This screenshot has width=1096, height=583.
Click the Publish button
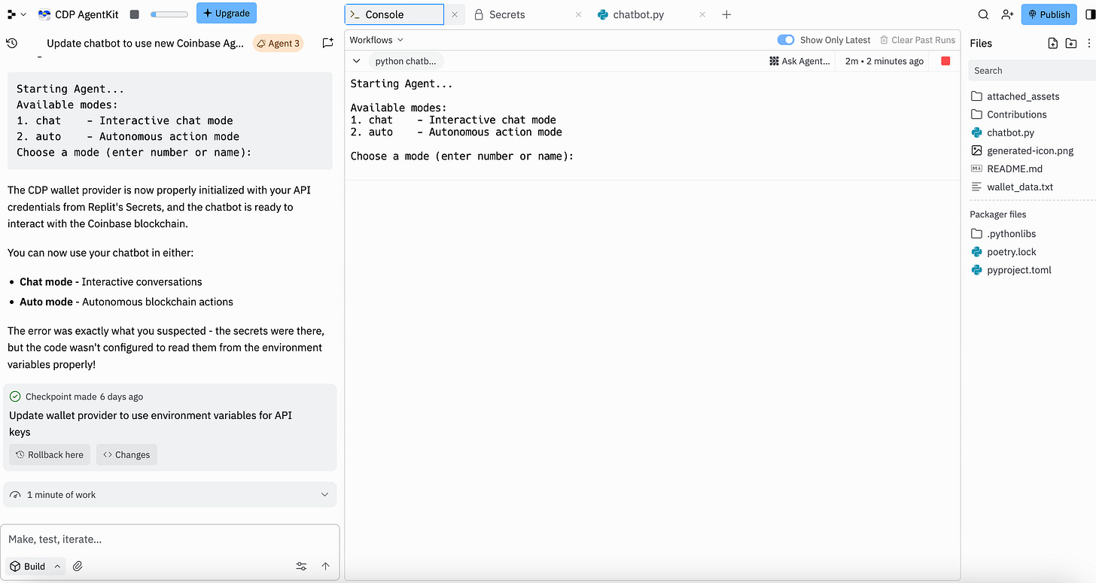1049,14
